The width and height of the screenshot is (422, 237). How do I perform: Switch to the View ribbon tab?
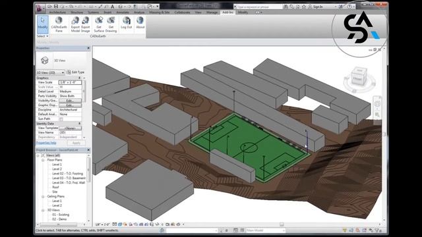198,13
